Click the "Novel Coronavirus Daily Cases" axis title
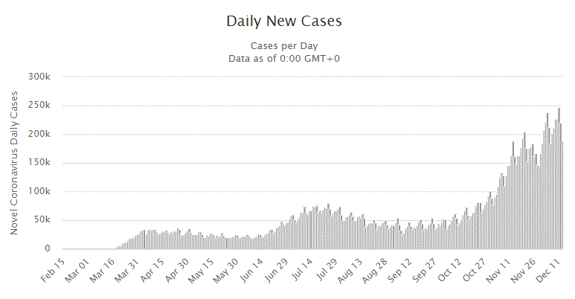575x299 pixels. (14, 162)
